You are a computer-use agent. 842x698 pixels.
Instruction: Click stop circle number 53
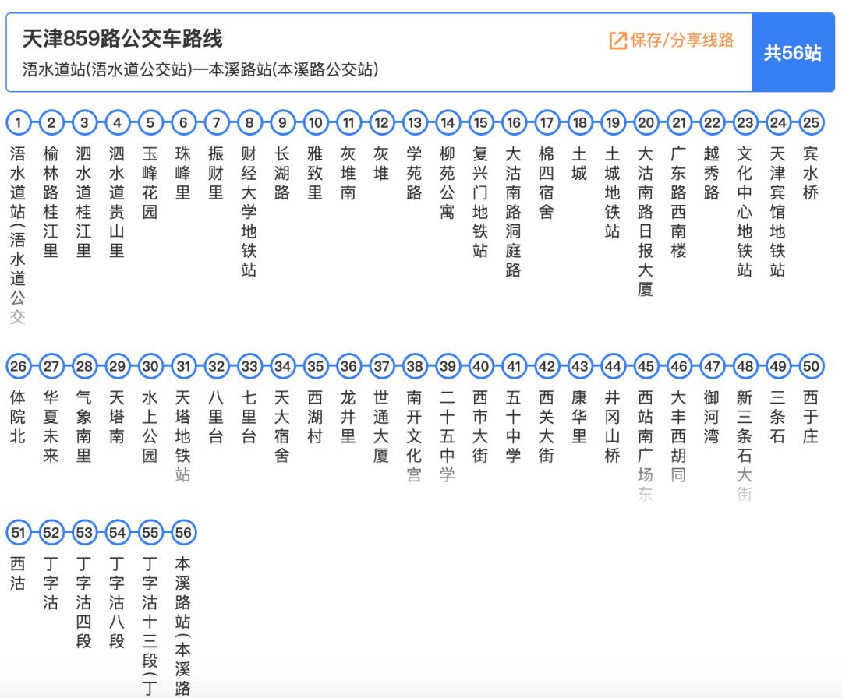84,533
